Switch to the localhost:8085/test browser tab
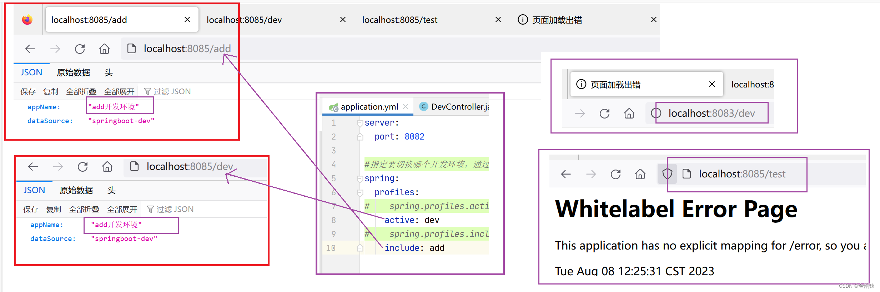The height and width of the screenshot is (292, 880). point(399,20)
